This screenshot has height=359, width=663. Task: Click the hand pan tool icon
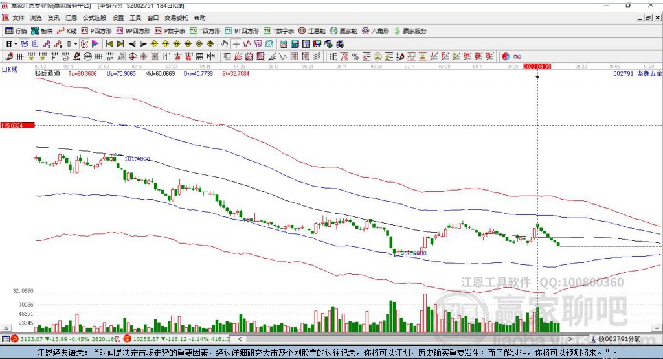(225, 43)
